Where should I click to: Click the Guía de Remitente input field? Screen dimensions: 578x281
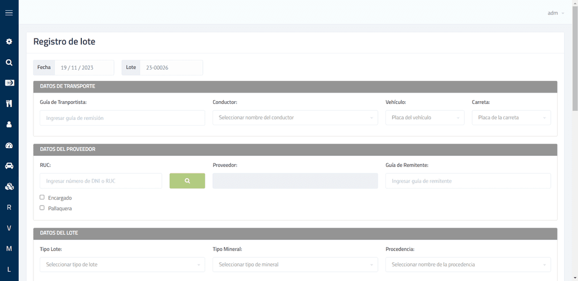(x=468, y=181)
